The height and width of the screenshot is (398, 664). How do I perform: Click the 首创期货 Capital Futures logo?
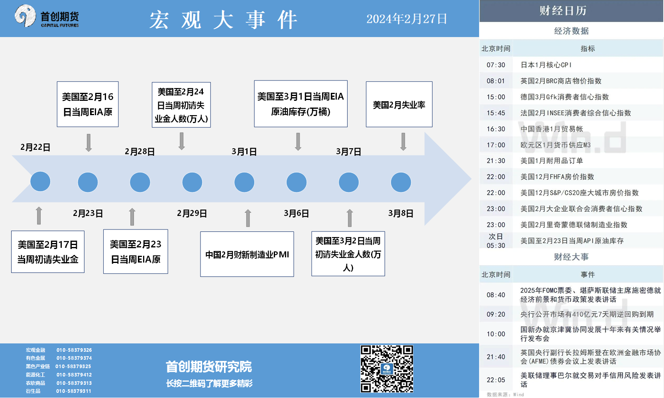(x=47, y=16)
